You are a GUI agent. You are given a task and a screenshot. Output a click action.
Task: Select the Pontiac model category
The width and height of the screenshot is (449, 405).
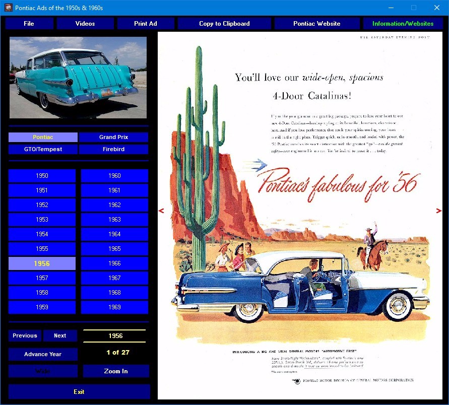(43, 137)
